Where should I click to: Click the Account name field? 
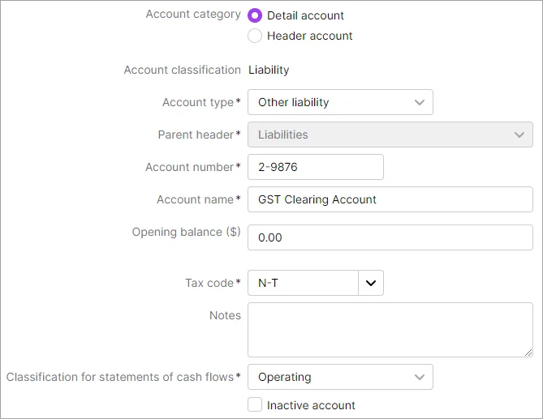tap(390, 199)
